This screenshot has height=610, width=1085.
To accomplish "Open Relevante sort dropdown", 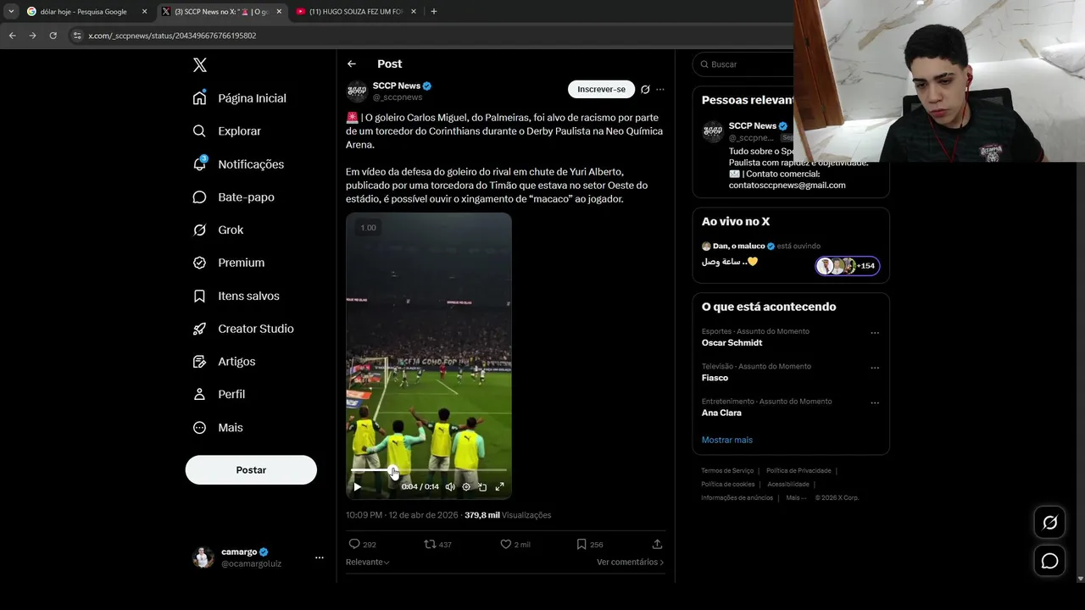I will pos(368,563).
